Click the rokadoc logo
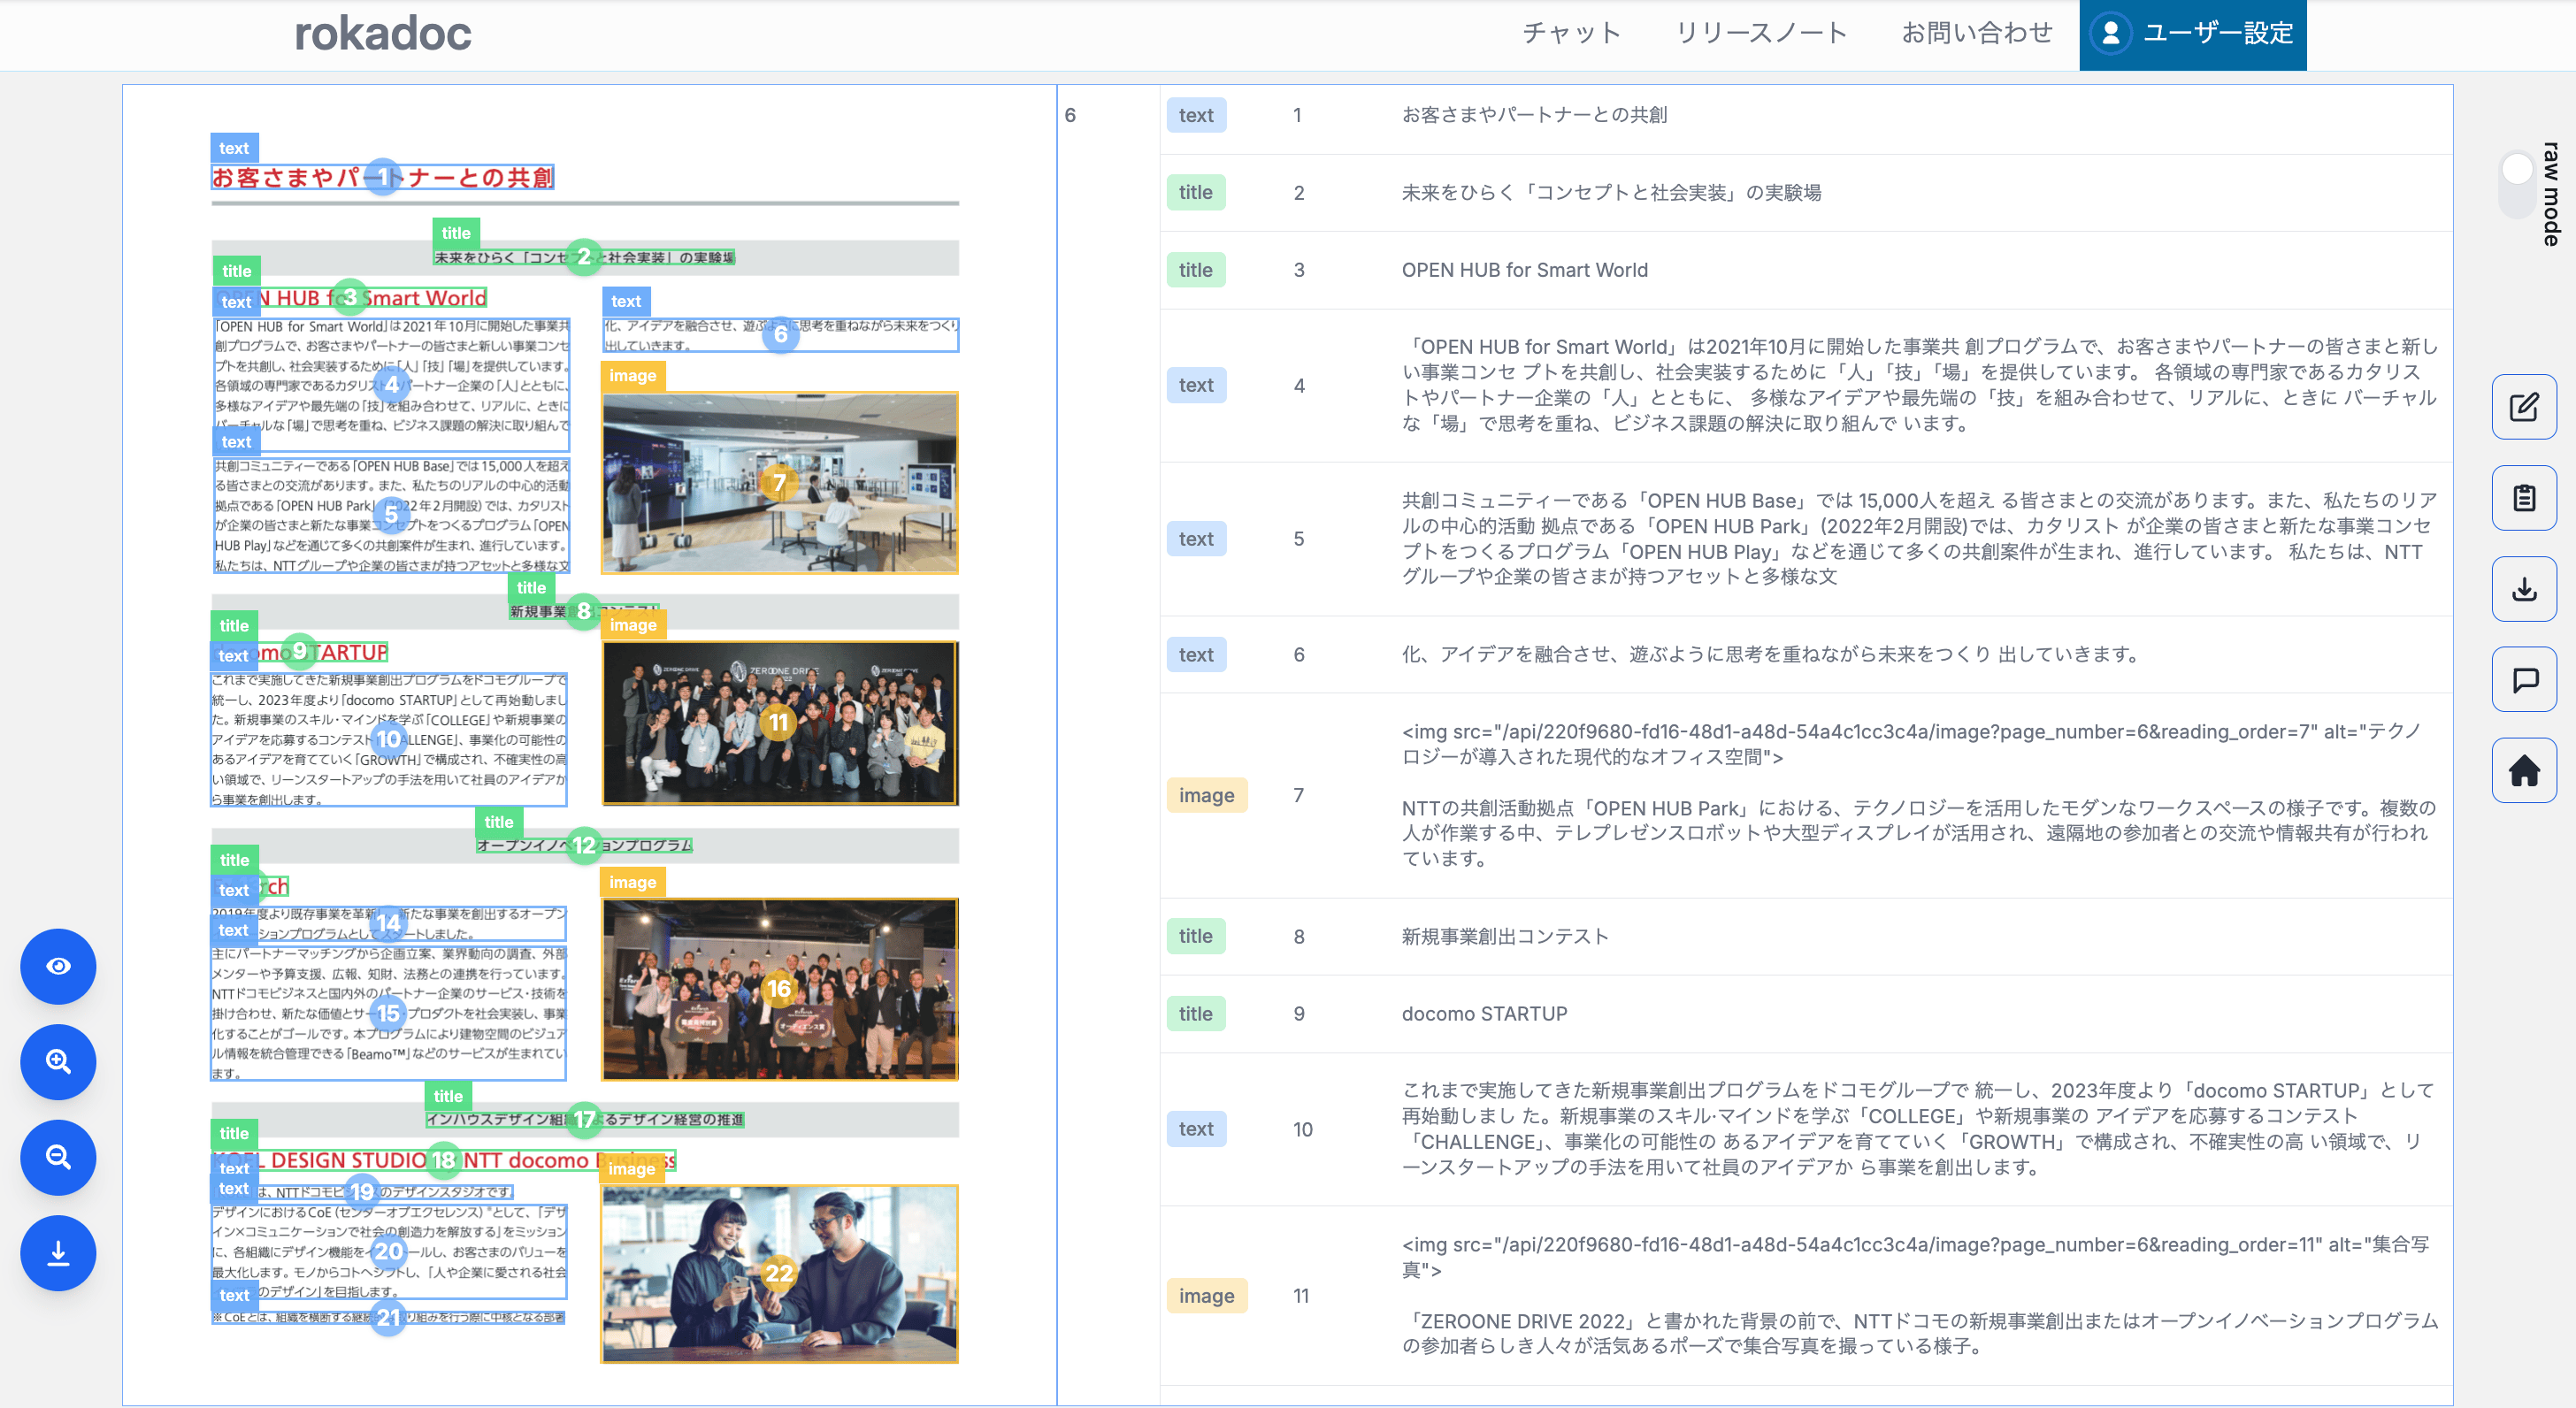Screen dimensions: 2576x1408 click(383, 33)
